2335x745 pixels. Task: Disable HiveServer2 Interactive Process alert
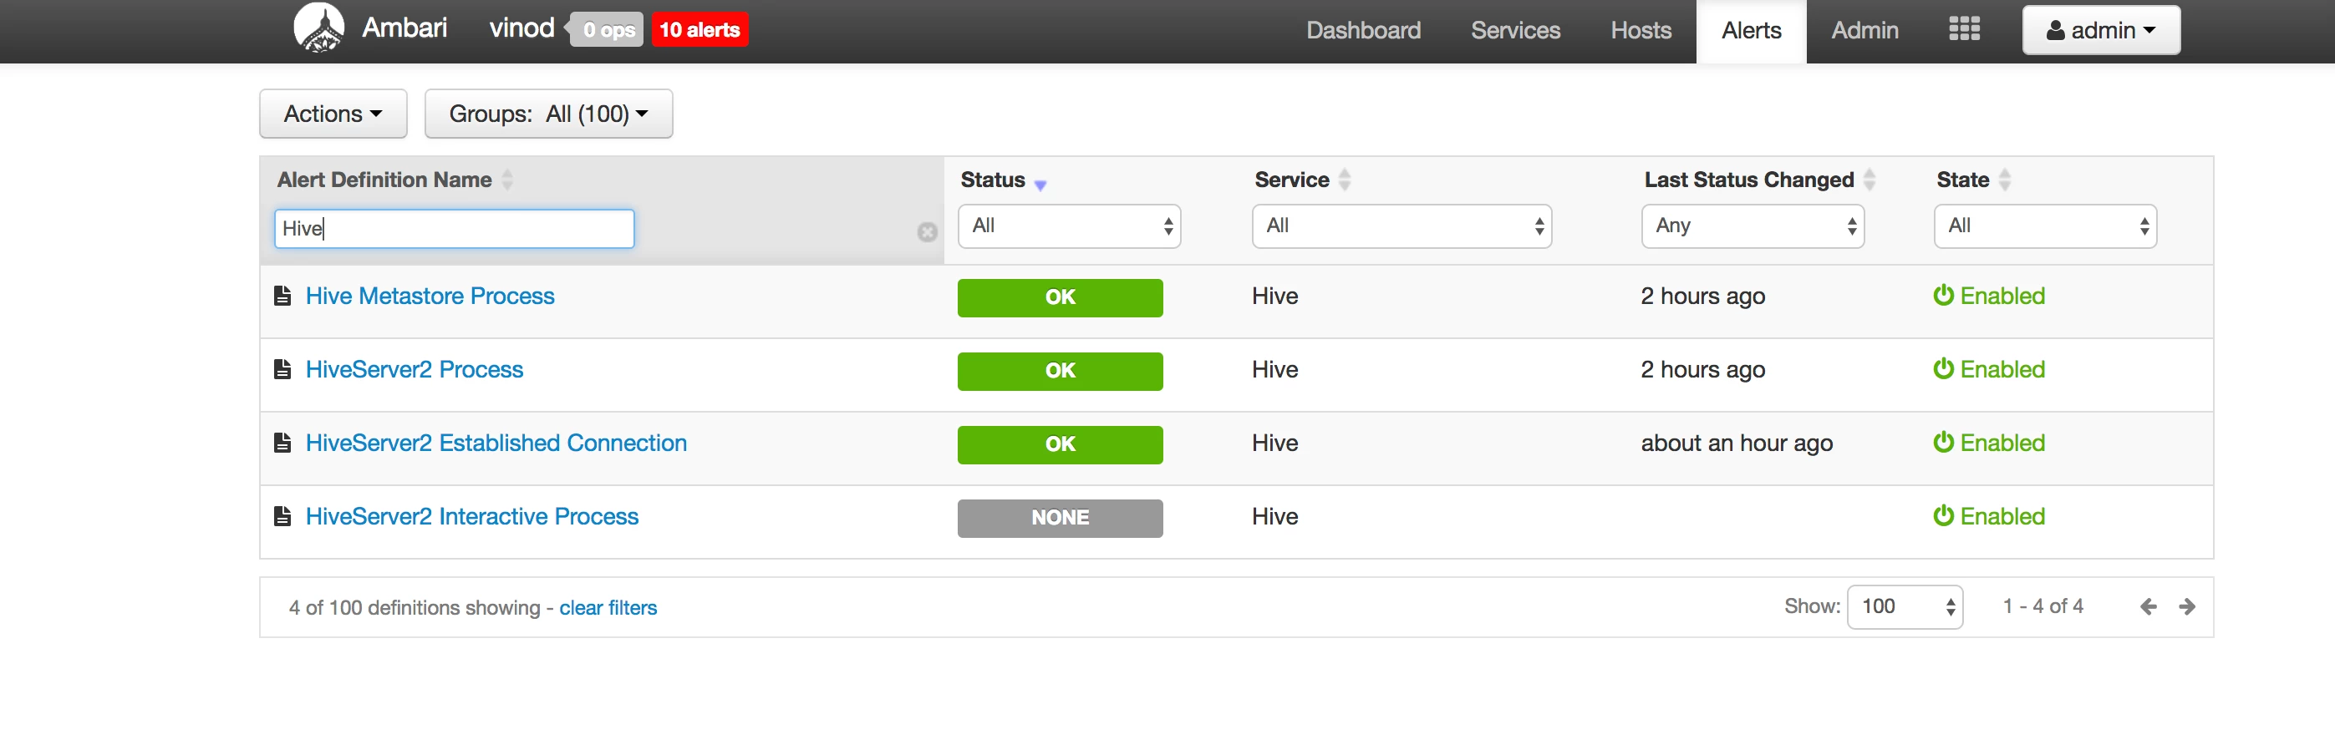pos(1989,517)
